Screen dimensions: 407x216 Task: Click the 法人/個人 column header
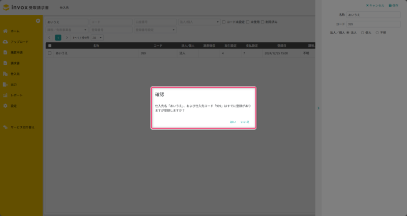(188, 46)
